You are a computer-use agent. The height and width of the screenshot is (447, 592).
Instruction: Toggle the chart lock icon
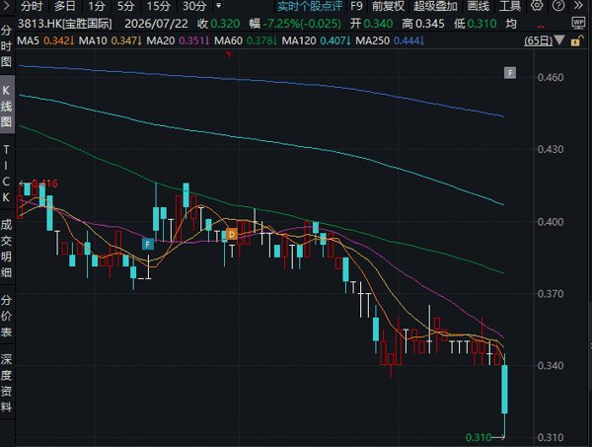[x=576, y=40]
